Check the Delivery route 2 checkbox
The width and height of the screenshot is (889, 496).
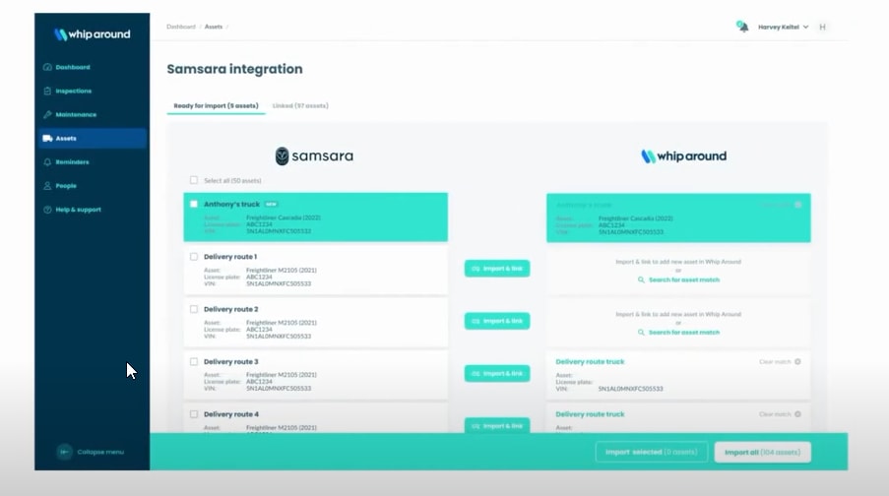click(194, 309)
